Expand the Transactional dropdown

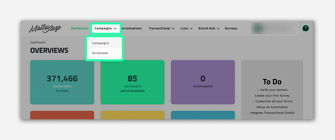pyautogui.click(x=161, y=28)
